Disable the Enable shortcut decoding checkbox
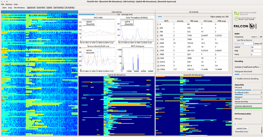Screen dimensions: 263x137 236,78
